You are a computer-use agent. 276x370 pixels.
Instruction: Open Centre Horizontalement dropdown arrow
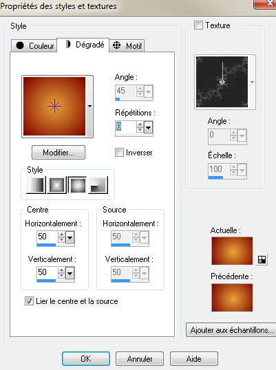[x=70, y=238]
